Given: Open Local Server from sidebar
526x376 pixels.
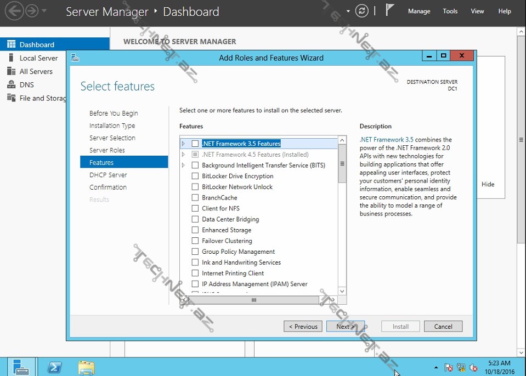Looking at the screenshot, I should 38,58.
